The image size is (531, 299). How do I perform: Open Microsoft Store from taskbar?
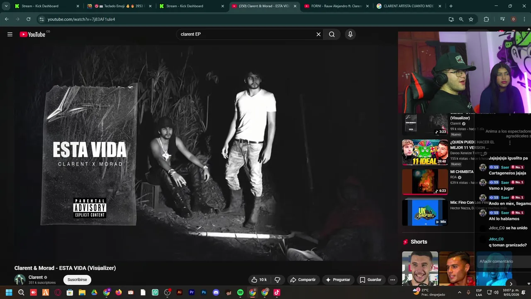(x=70, y=292)
